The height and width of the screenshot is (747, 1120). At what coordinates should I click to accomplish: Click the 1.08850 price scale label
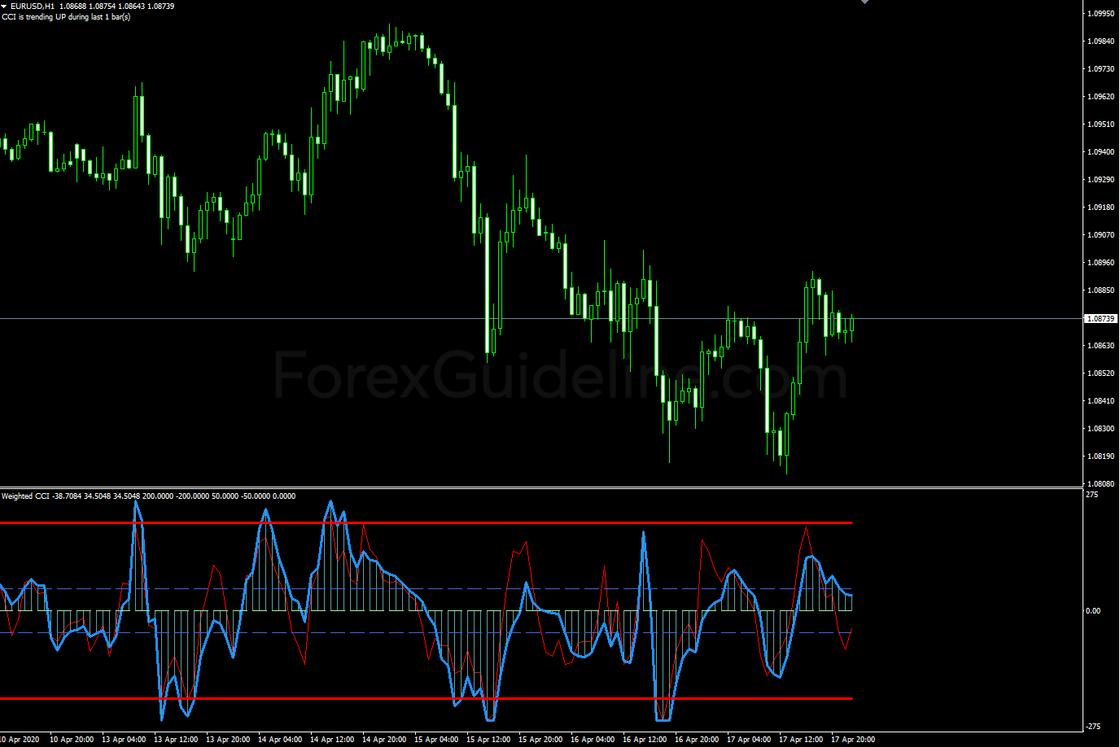[1100, 290]
